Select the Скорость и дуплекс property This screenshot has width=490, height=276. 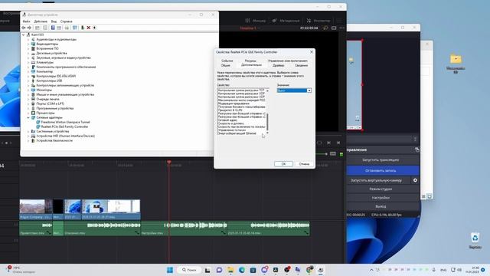coord(230,123)
